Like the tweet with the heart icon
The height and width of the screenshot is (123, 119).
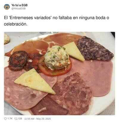pos(5,119)
